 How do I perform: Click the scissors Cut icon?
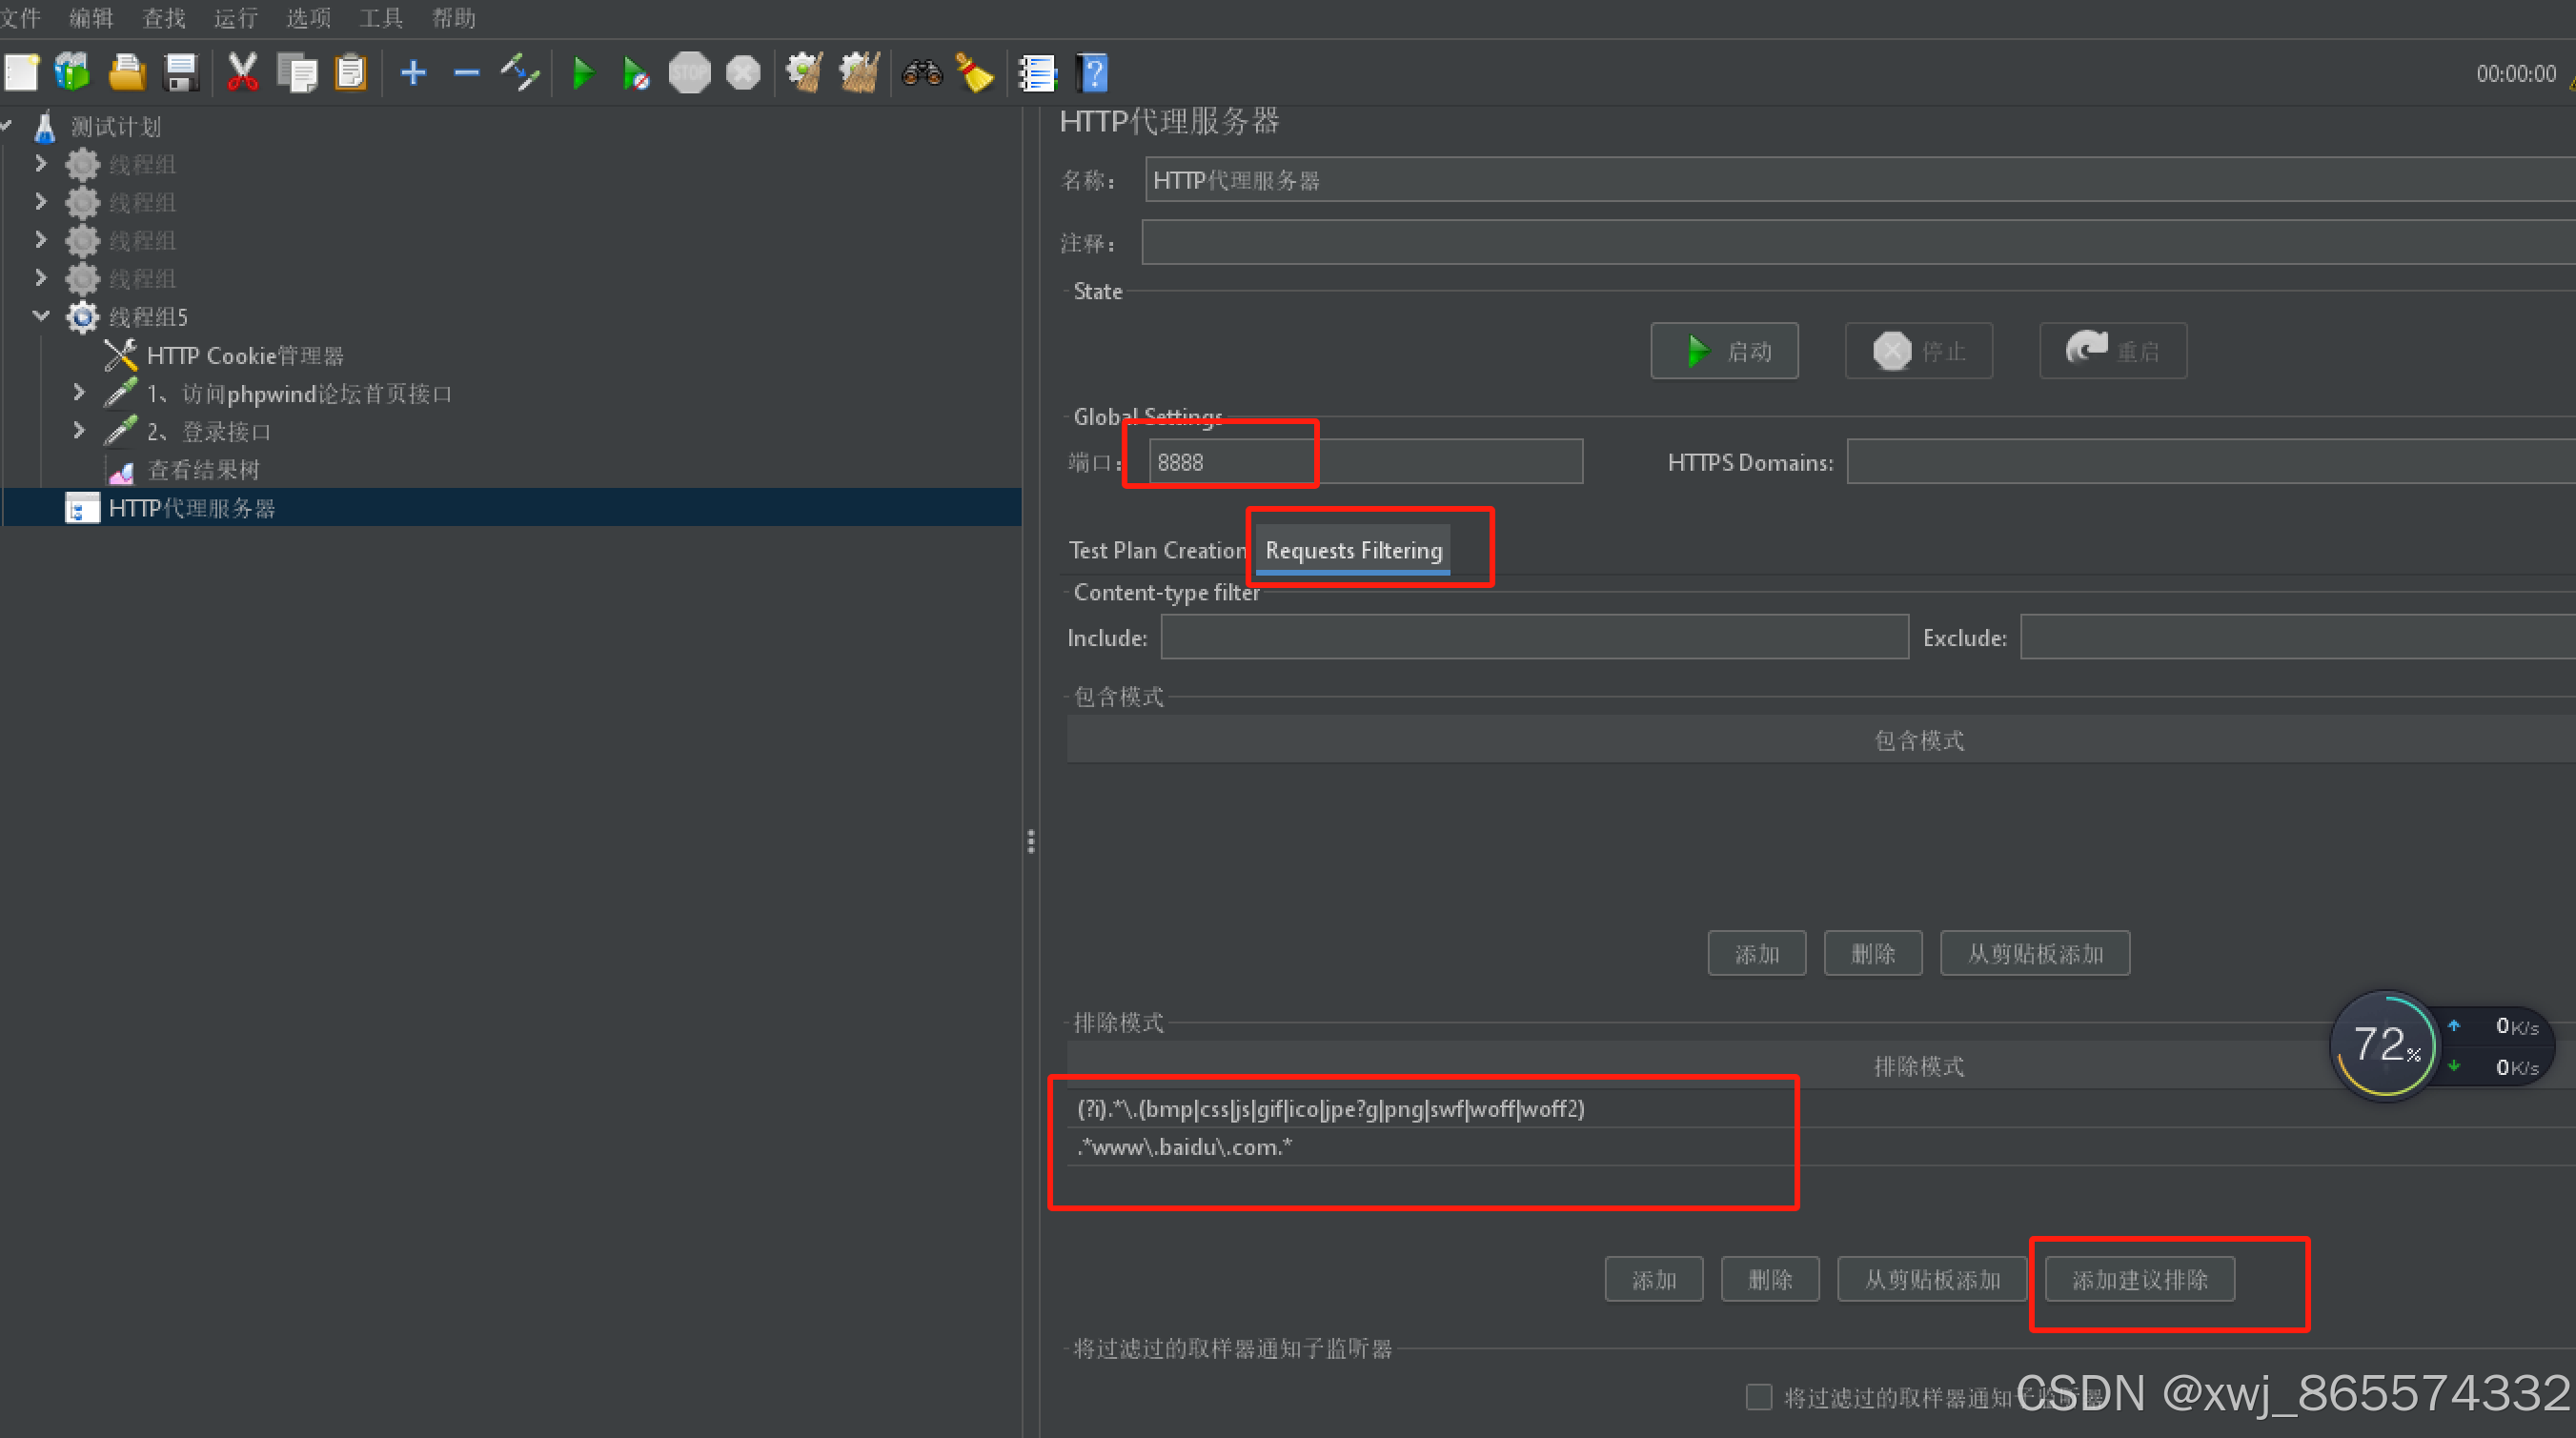(242, 73)
